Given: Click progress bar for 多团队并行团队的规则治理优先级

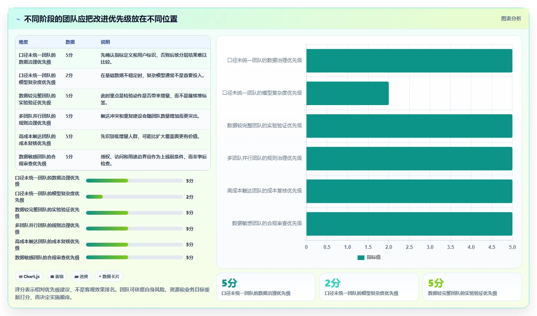Looking at the screenshot, I should point(134,229).
